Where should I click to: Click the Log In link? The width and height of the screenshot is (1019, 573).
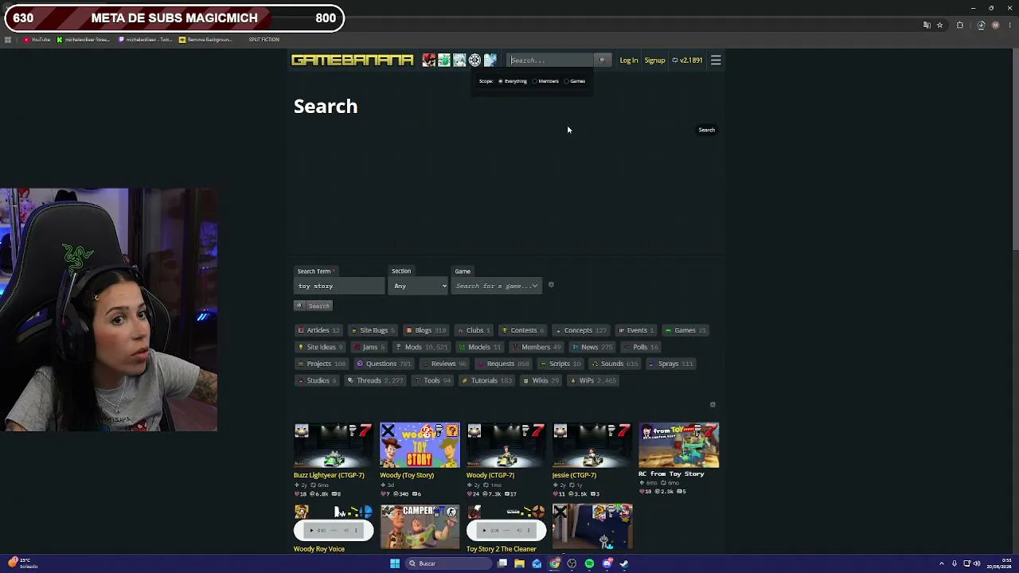(629, 60)
